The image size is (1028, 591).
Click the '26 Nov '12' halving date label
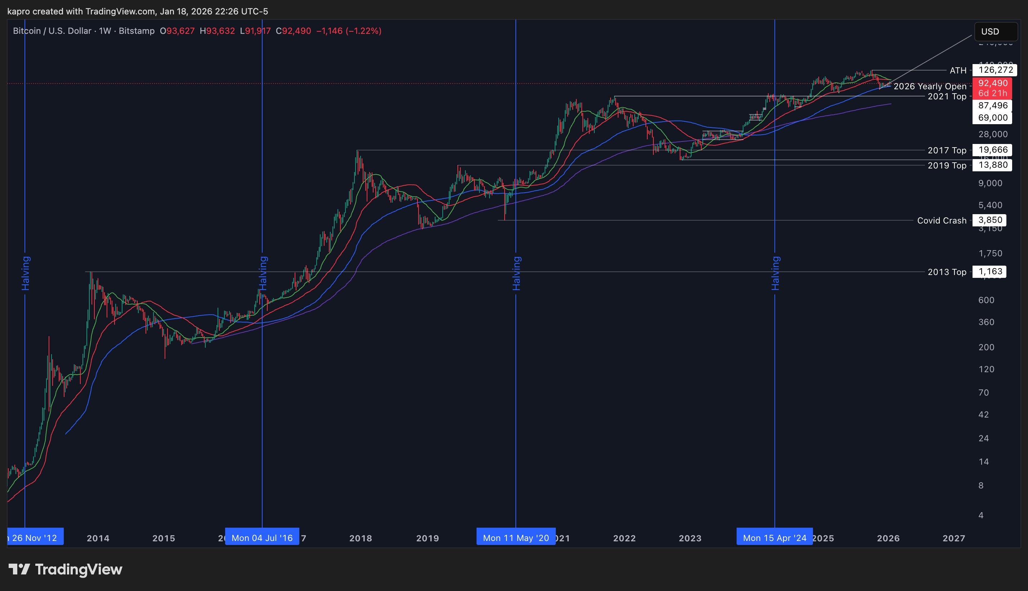point(35,538)
